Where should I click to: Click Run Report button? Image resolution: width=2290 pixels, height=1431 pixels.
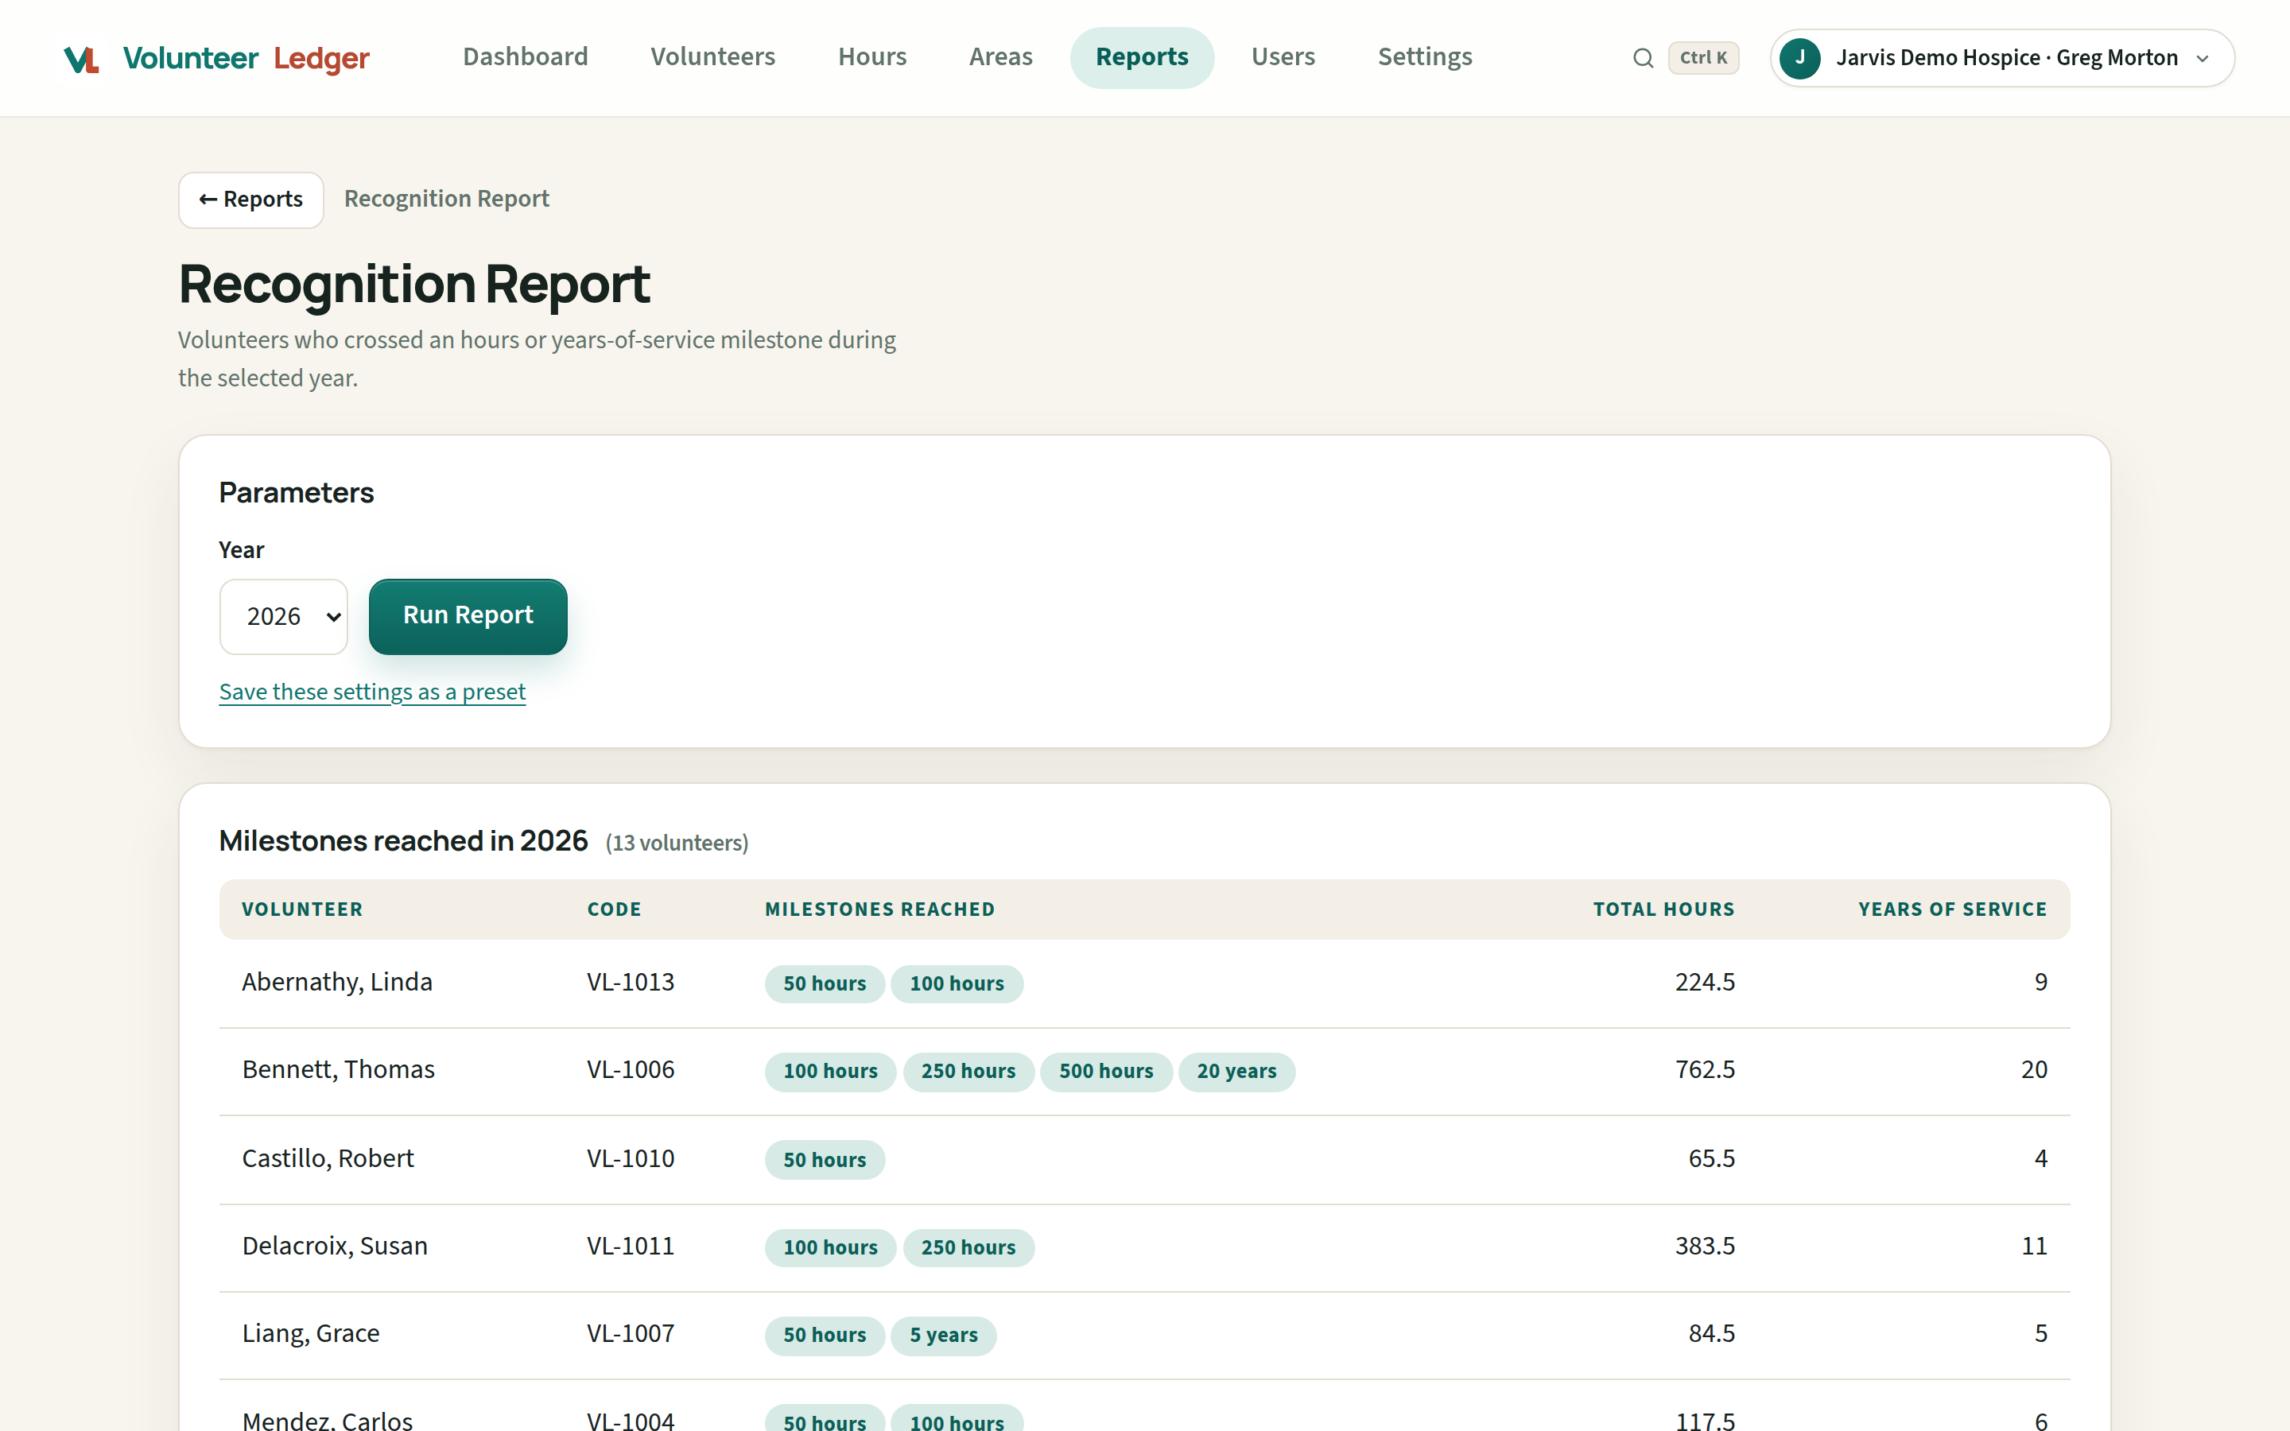point(468,616)
